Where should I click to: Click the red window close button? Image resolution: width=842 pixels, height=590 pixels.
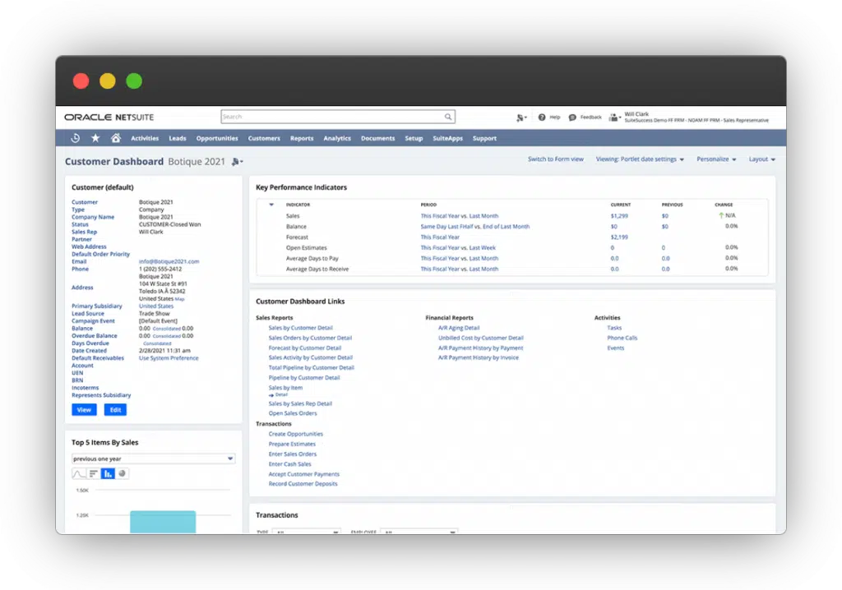click(81, 81)
